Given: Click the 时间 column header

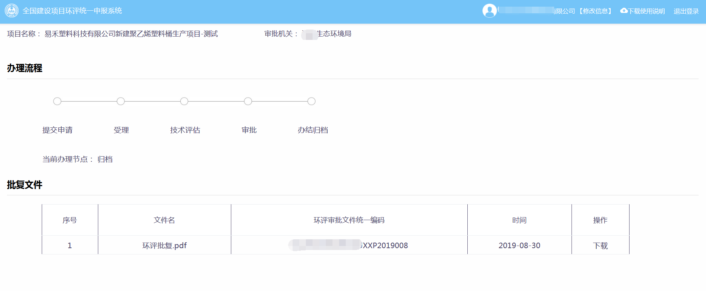Looking at the screenshot, I should click(x=519, y=220).
